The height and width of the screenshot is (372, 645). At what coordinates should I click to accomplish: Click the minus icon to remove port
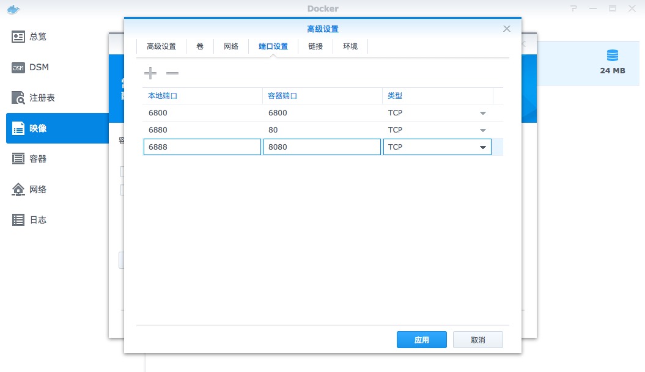pos(172,73)
